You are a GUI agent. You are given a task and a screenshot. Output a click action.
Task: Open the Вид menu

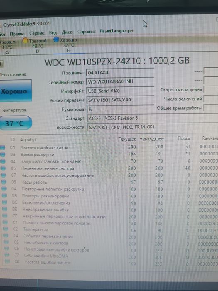point(53,32)
